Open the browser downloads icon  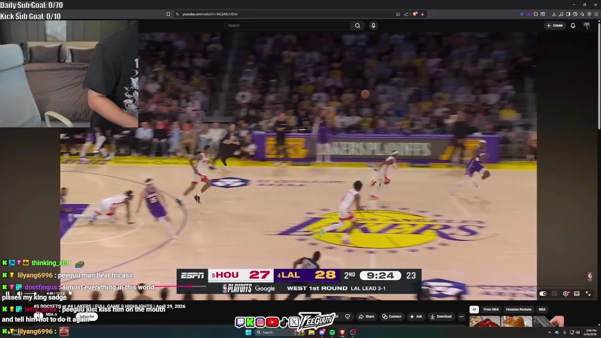tap(554, 14)
